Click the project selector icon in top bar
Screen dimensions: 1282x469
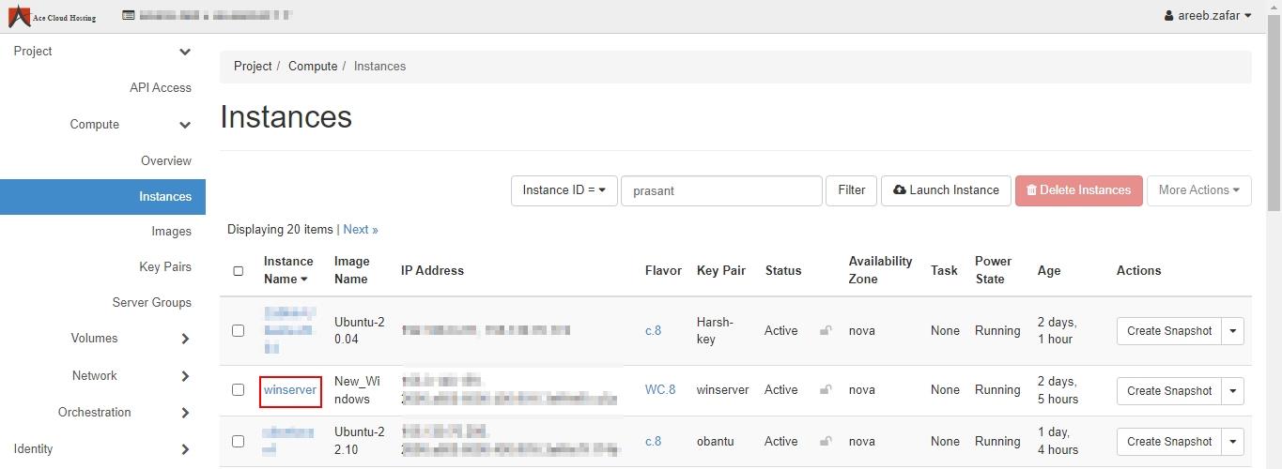coord(129,16)
